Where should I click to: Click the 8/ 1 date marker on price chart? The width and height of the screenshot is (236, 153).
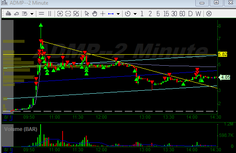point(8,117)
